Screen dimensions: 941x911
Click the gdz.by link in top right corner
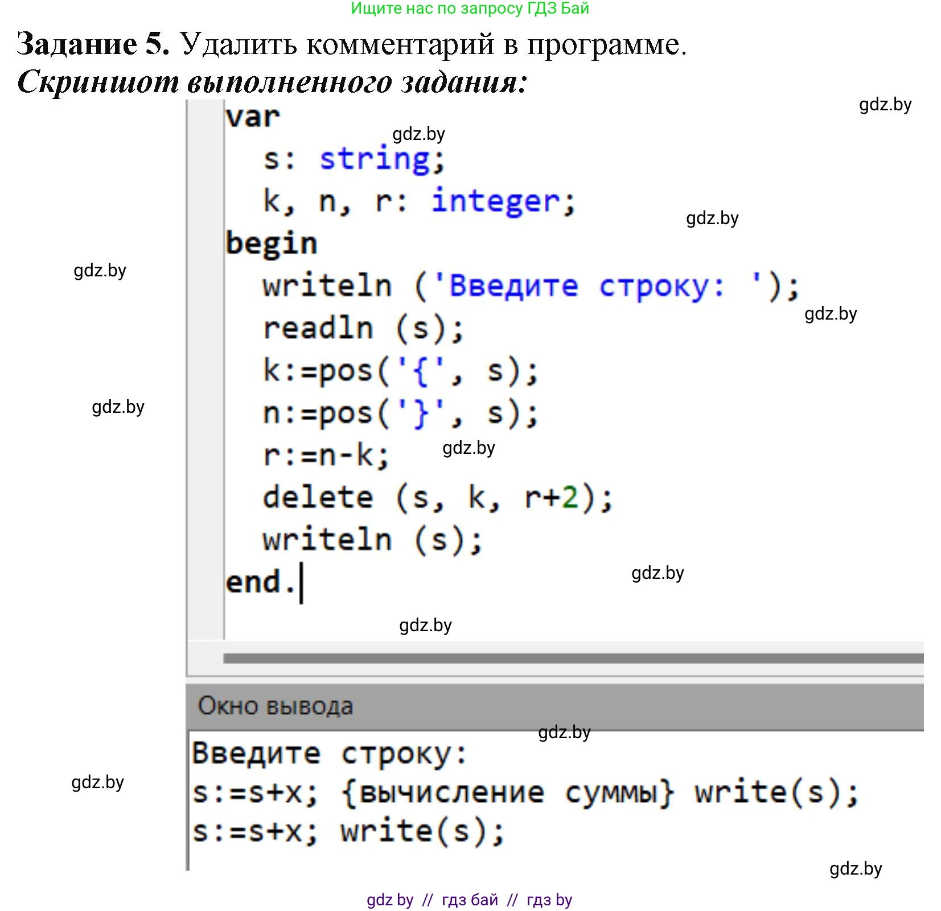point(883,105)
